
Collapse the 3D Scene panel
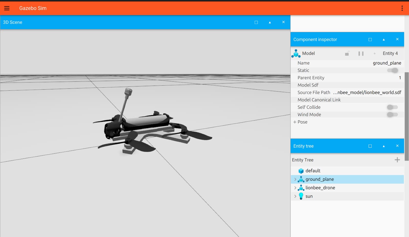(270, 22)
